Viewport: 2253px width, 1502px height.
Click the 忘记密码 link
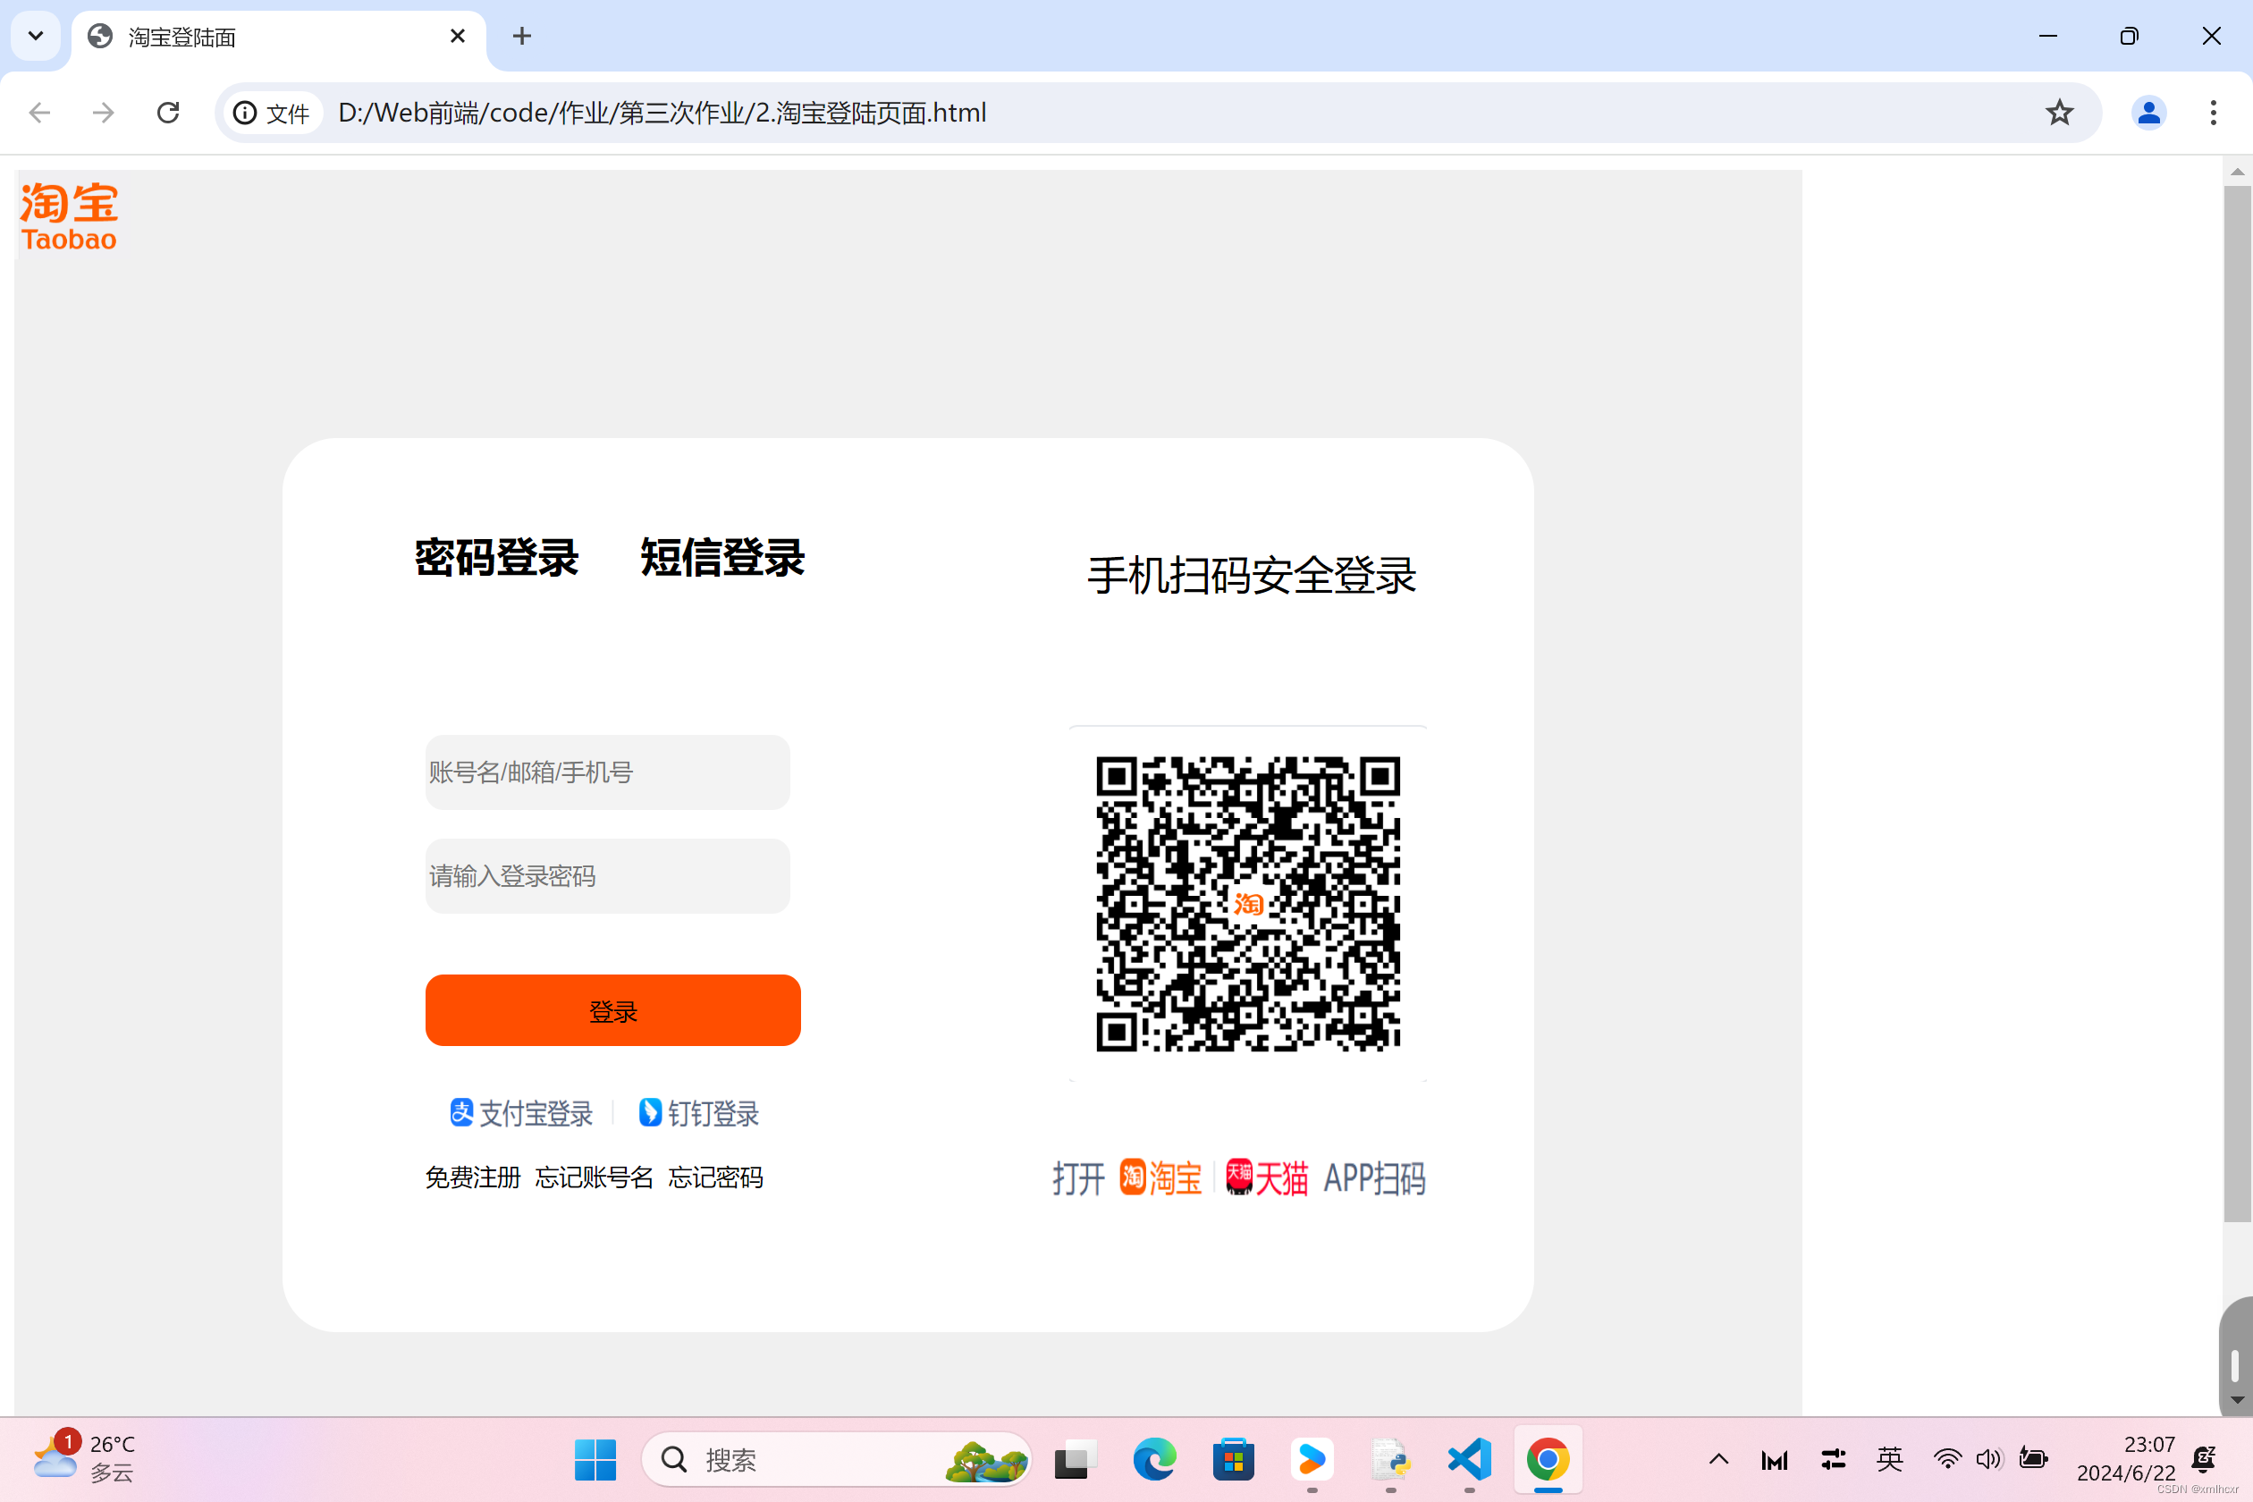coord(715,1177)
